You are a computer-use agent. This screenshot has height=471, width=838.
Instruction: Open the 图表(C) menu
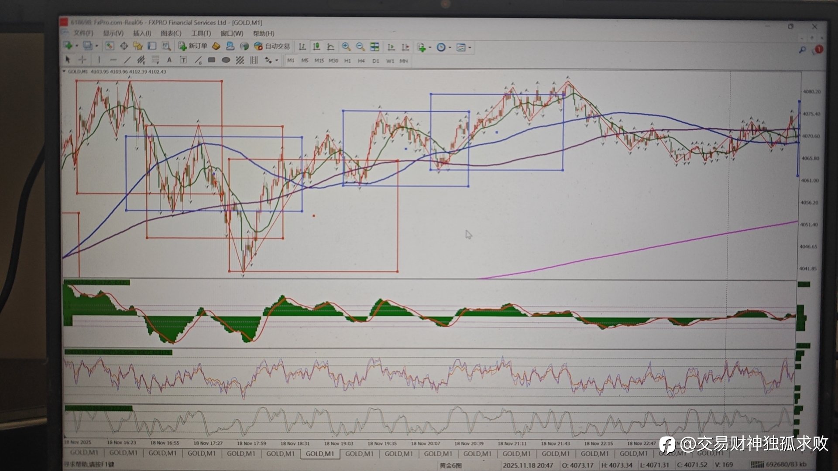coord(171,33)
